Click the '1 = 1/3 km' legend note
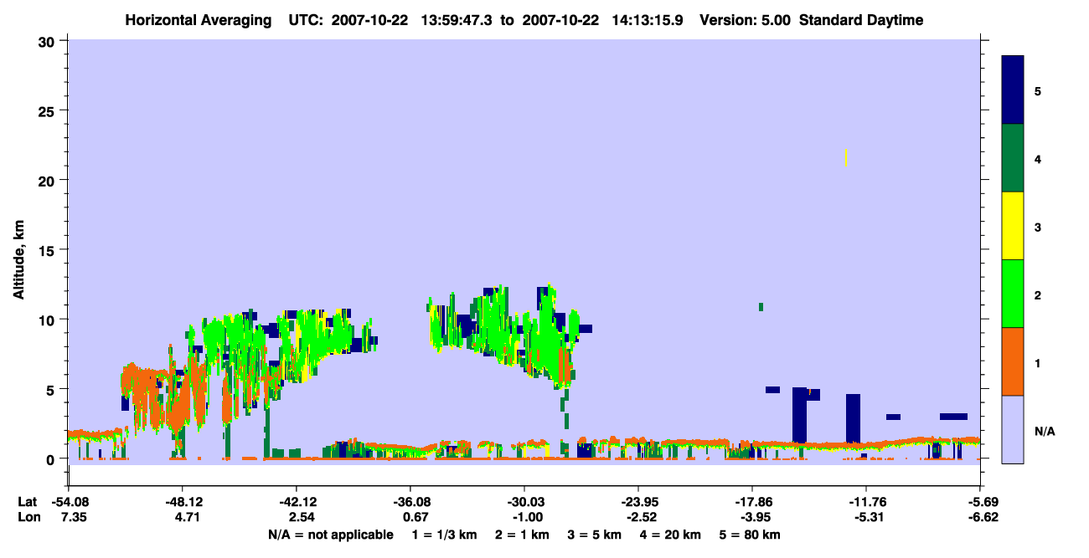The height and width of the screenshot is (558, 1089). (443, 535)
